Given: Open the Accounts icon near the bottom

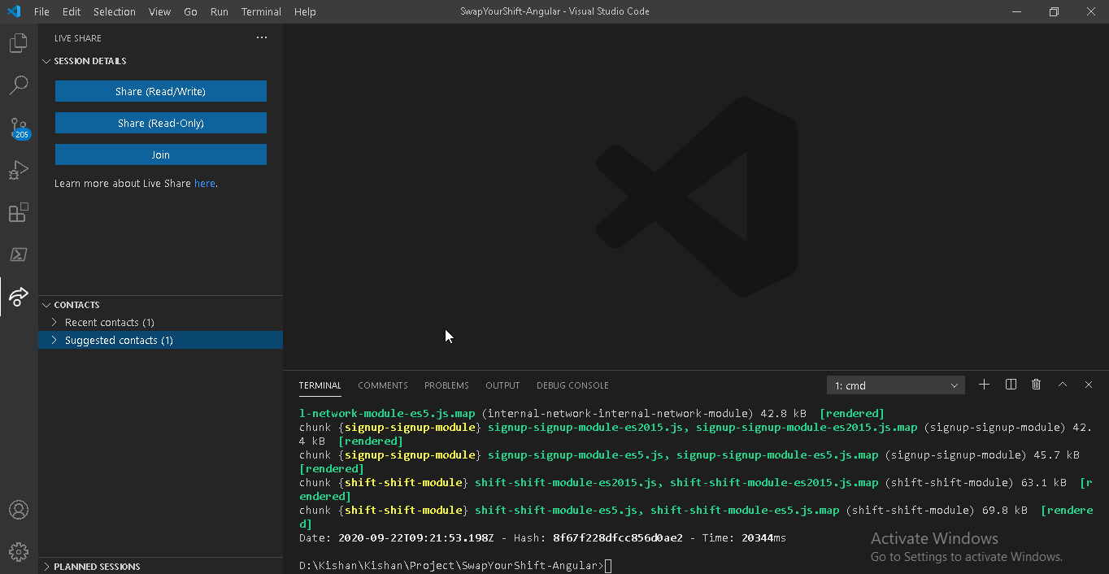Looking at the screenshot, I should click(18, 509).
